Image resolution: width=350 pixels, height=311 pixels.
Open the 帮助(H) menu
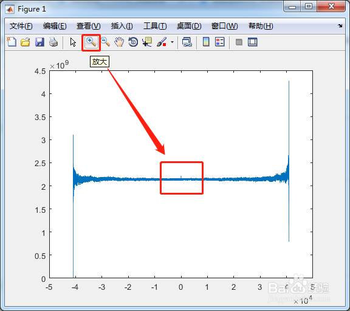[x=261, y=26]
